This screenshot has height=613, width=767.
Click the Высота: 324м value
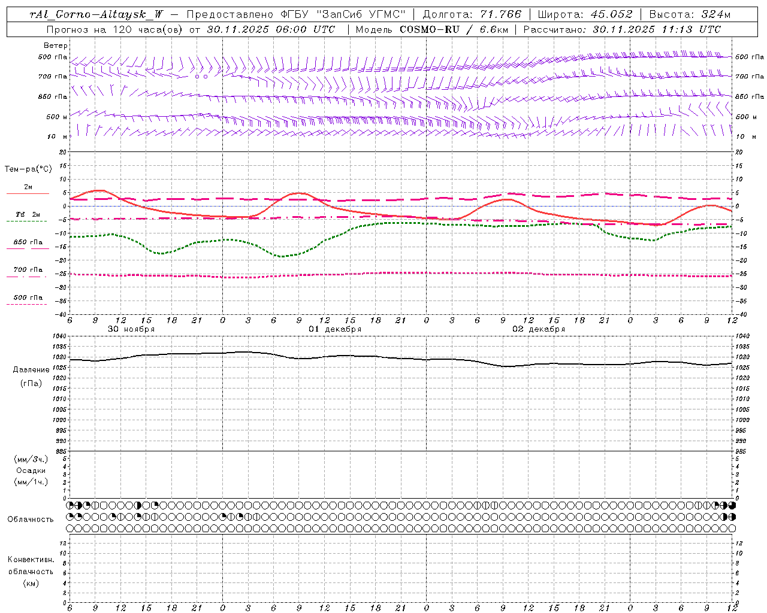[690, 14]
